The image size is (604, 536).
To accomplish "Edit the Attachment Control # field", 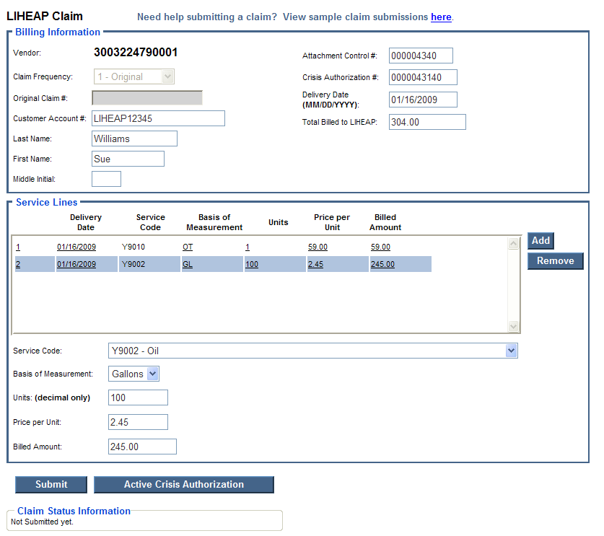I will pos(420,56).
